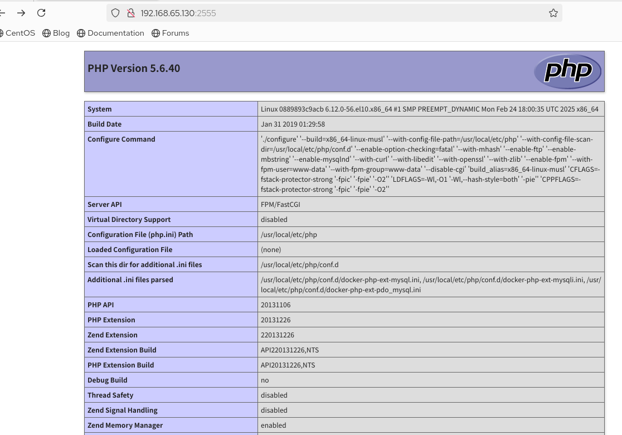Viewport: 622px width, 435px height.
Task: Select the Zend Extension label
Action: (x=113, y=335)
